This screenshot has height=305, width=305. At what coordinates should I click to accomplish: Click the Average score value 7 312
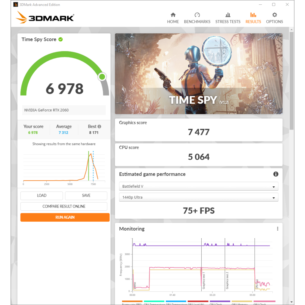pyautogui.click(x=63, y=133)
